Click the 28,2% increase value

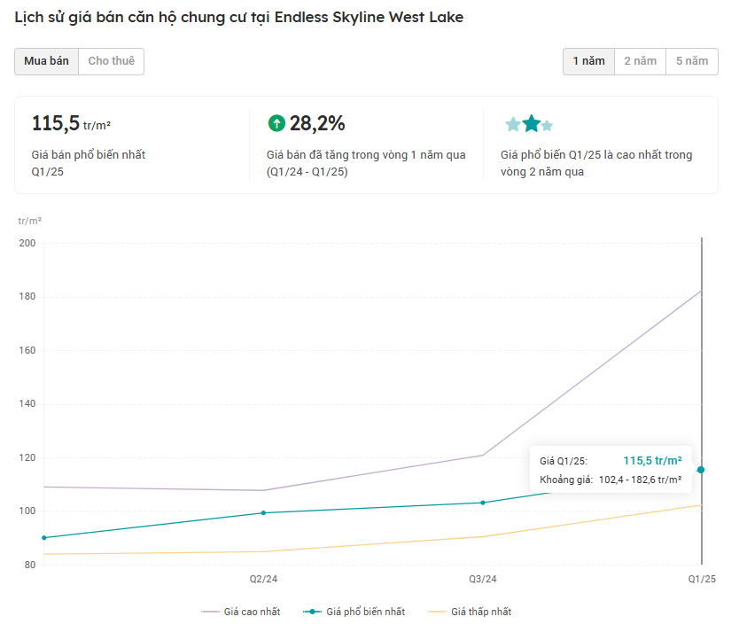pos(317,123)
